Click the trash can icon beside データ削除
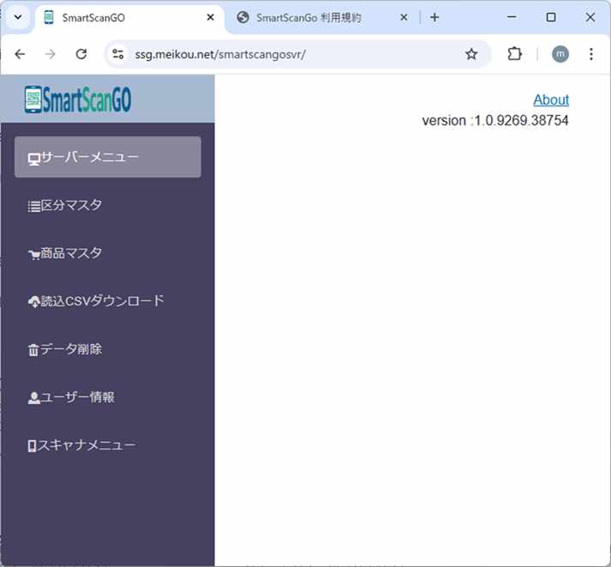This screenshot has height=567, width=611. pyautogui.click(x=33, y=350)
